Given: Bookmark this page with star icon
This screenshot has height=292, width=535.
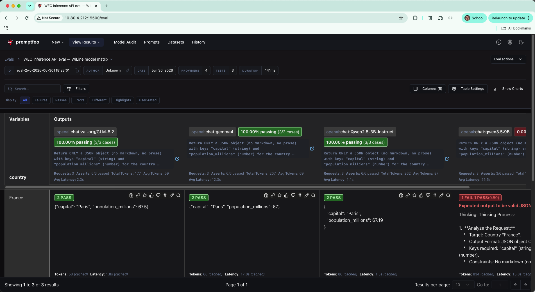Looking at the screenshot, I should 401,18.
